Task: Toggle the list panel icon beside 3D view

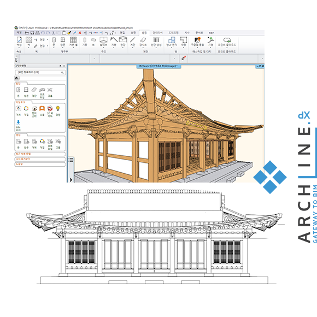Action: click(71, 160)
